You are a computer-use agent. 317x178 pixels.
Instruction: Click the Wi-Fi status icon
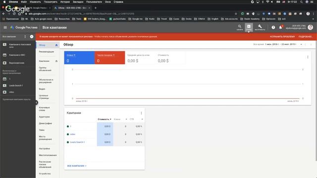267,2
